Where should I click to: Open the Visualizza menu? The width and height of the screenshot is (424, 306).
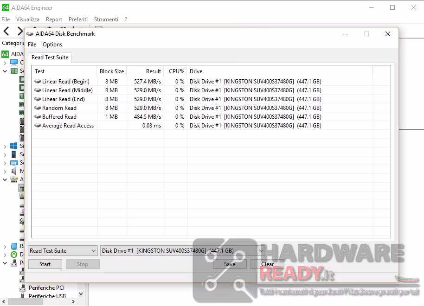tap(27, 19)
